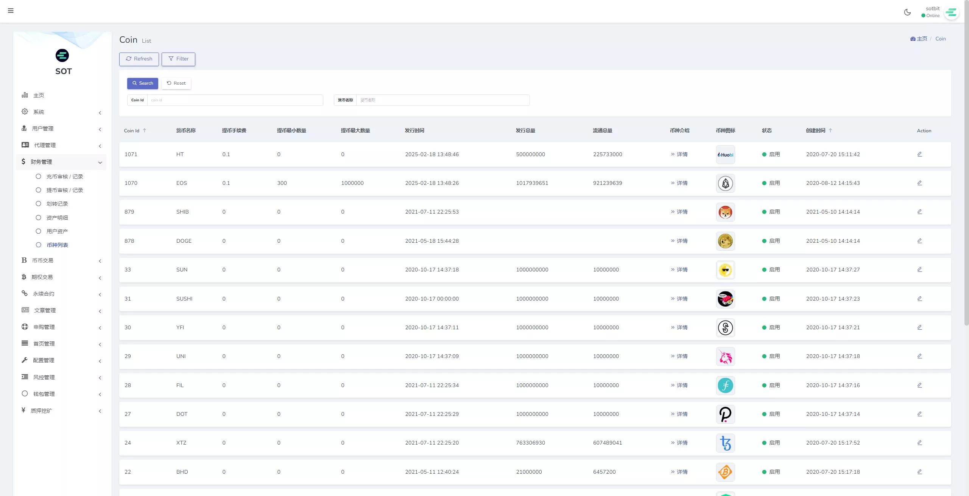Viewport: 969px width, 496px height.
Task: Click edit pencil icon for HT row
Action: (x=919, y=154)
